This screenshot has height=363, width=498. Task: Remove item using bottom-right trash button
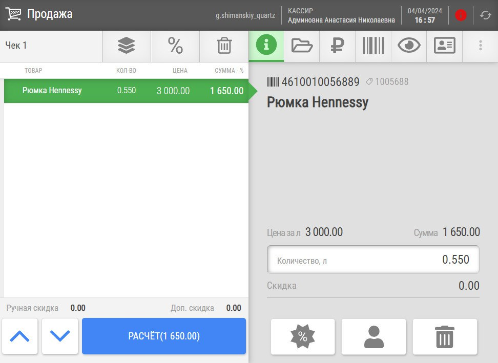[x=445, y=337]
